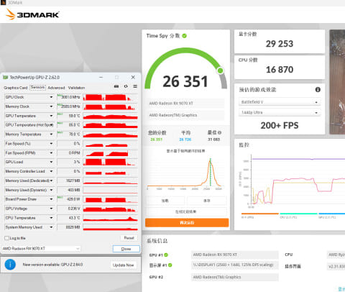Click the GPU-Z screenshot camera icon

click(x=116, y=86)
